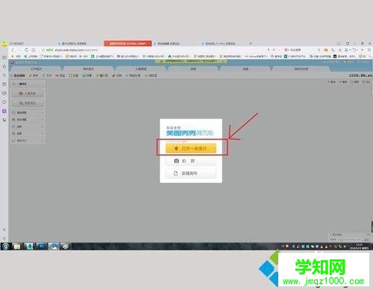This screenshot has width=373, height=290.
Task: Click the search magnifier in browser toolbar
Action: [319, 50]
